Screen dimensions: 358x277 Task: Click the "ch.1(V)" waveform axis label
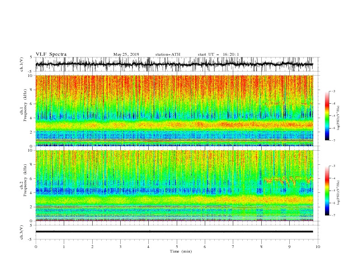[x=22, y=64]
